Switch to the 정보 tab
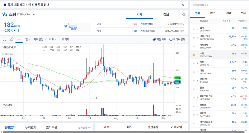Image resolution: width=249 pixels, height=133 pixels. (166, 15)
